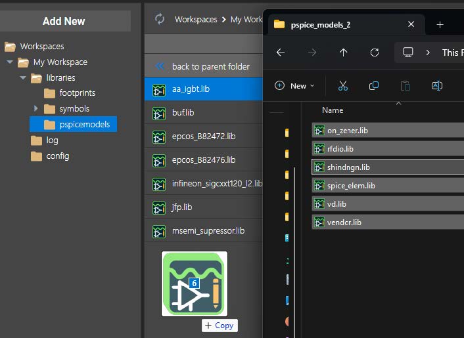
Task: Select epcos_B82476.lib file row
Action: [204, 160]
